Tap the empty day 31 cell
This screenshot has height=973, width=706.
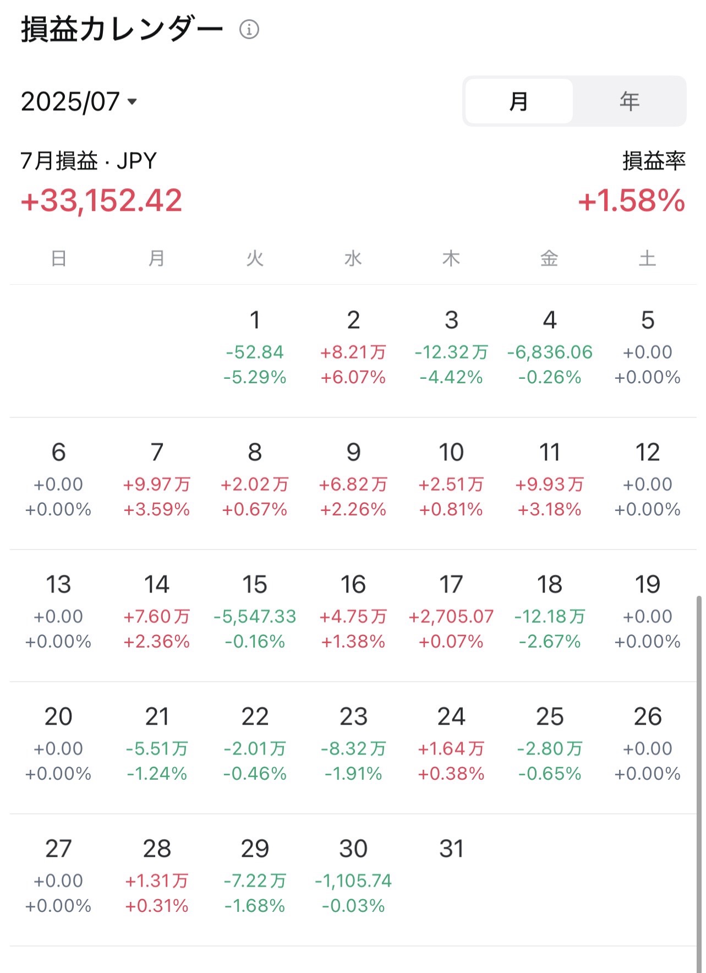(451, 879)
